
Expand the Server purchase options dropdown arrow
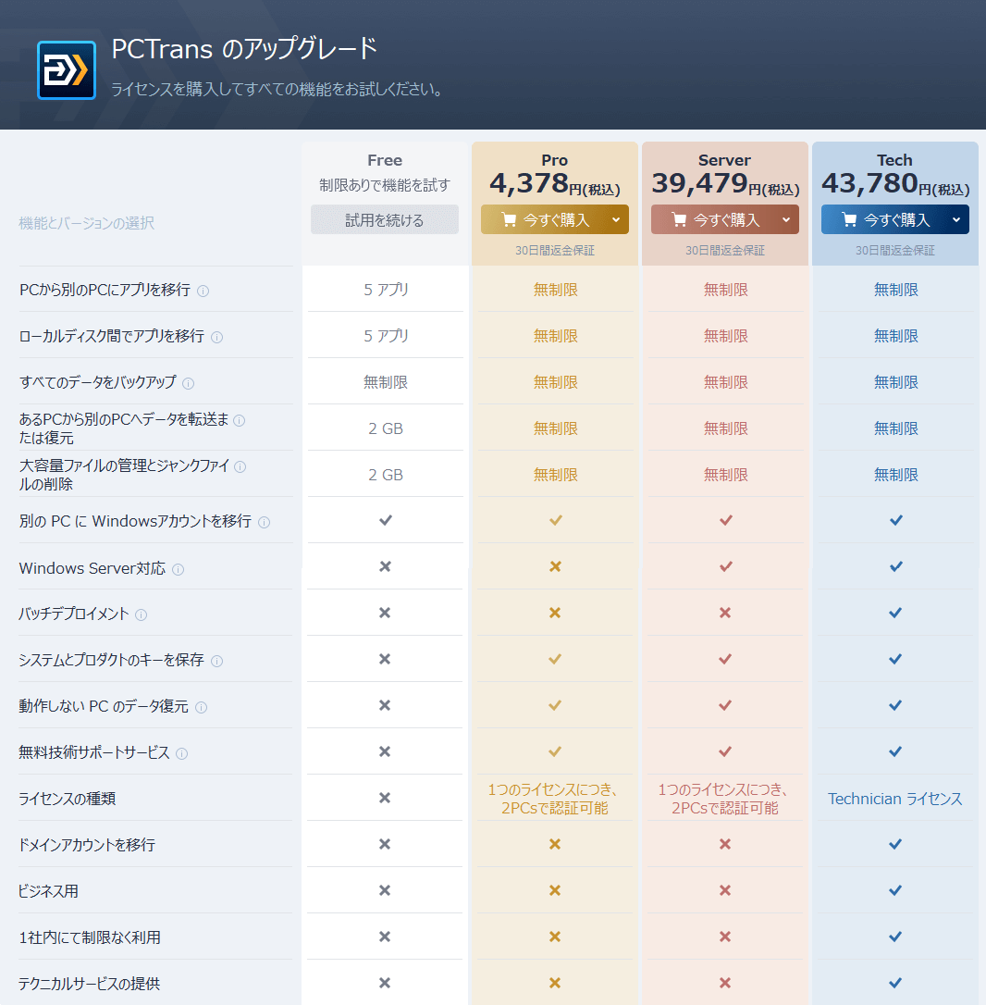(786, 219)
